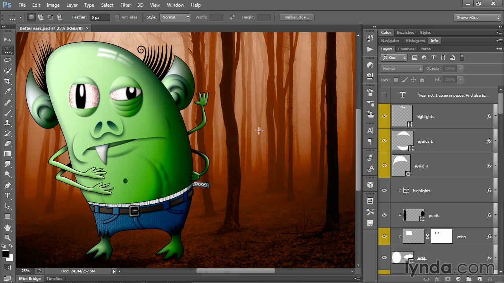Click the Refine Edge button
Viewport: 504px width, 283px height.
[x=296, y=17]
